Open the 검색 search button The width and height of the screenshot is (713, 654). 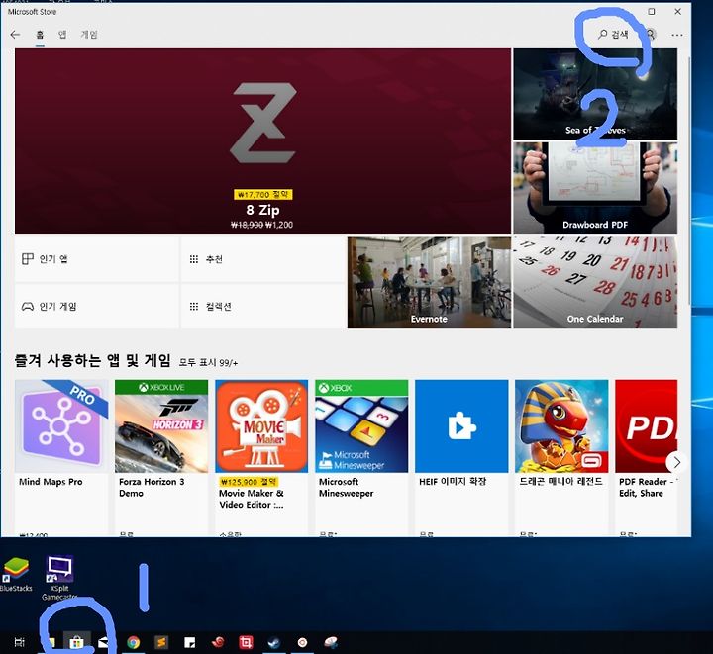click(x=613, y=35)
